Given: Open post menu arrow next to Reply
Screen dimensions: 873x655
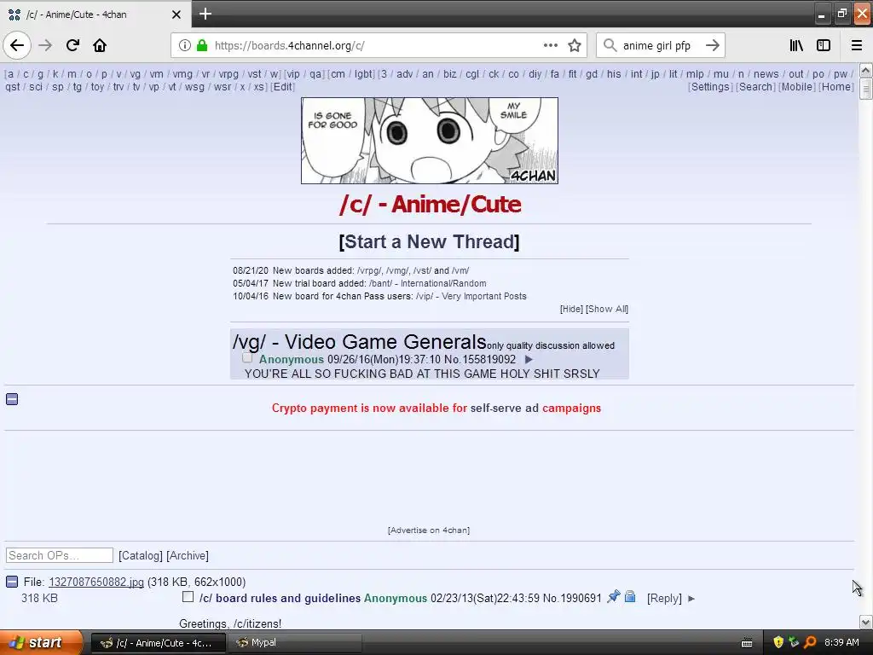Looking at the screenshot, I should tap(691, 599).
